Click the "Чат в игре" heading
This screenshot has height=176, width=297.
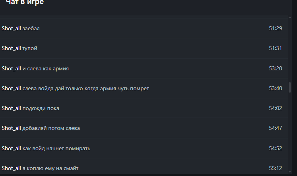pos(25,2)
